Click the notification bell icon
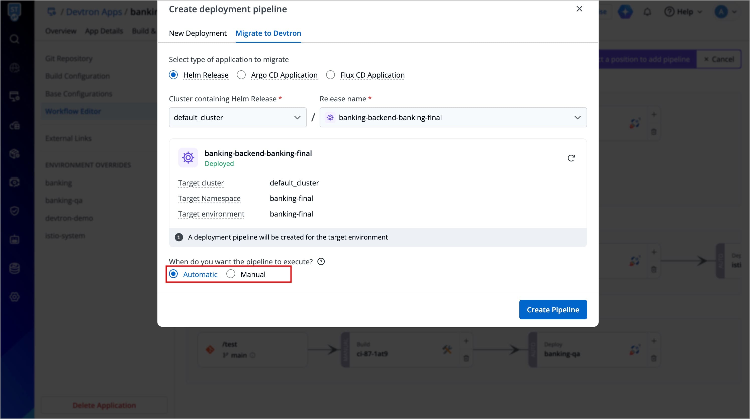750x419 pixels. (x=647, y=12)
